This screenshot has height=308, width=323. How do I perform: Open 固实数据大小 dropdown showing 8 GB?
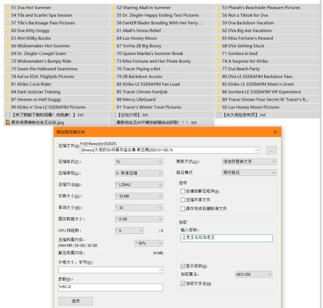(x=139, y=219)
